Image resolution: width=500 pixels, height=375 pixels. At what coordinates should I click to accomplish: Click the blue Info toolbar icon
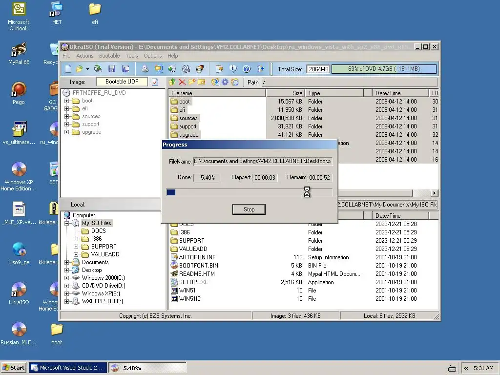(233, 68)
